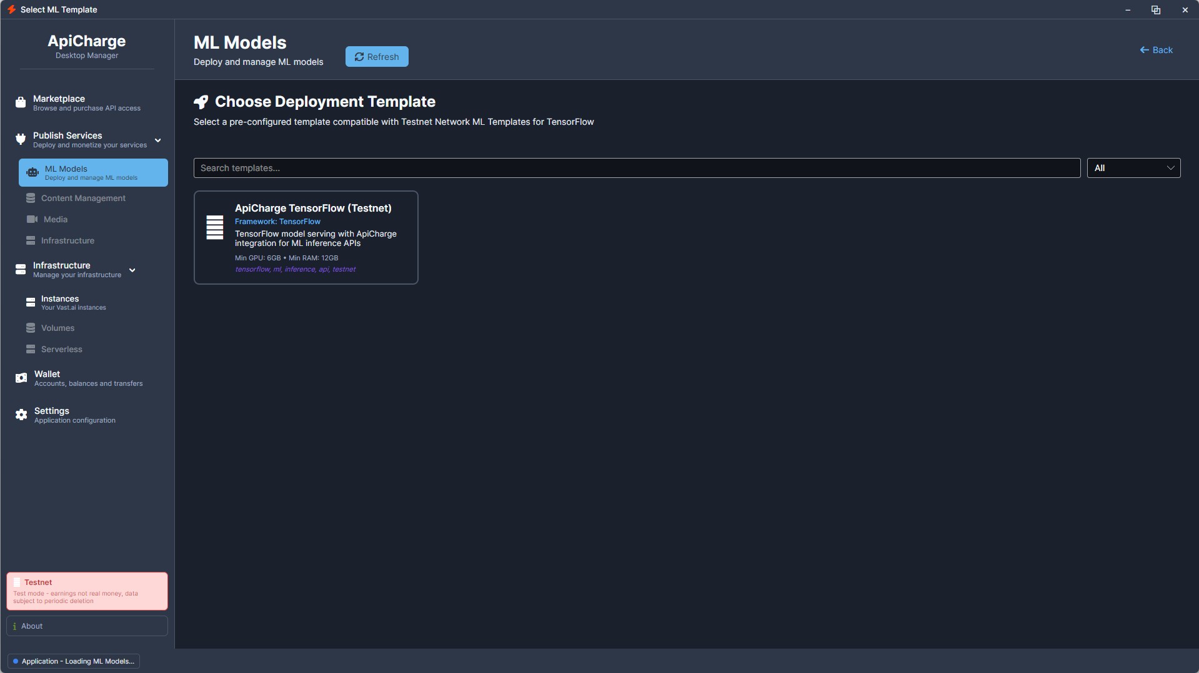Click the Settings gear icon
This screenshot has width=1199, height=673.
[21, 415]
